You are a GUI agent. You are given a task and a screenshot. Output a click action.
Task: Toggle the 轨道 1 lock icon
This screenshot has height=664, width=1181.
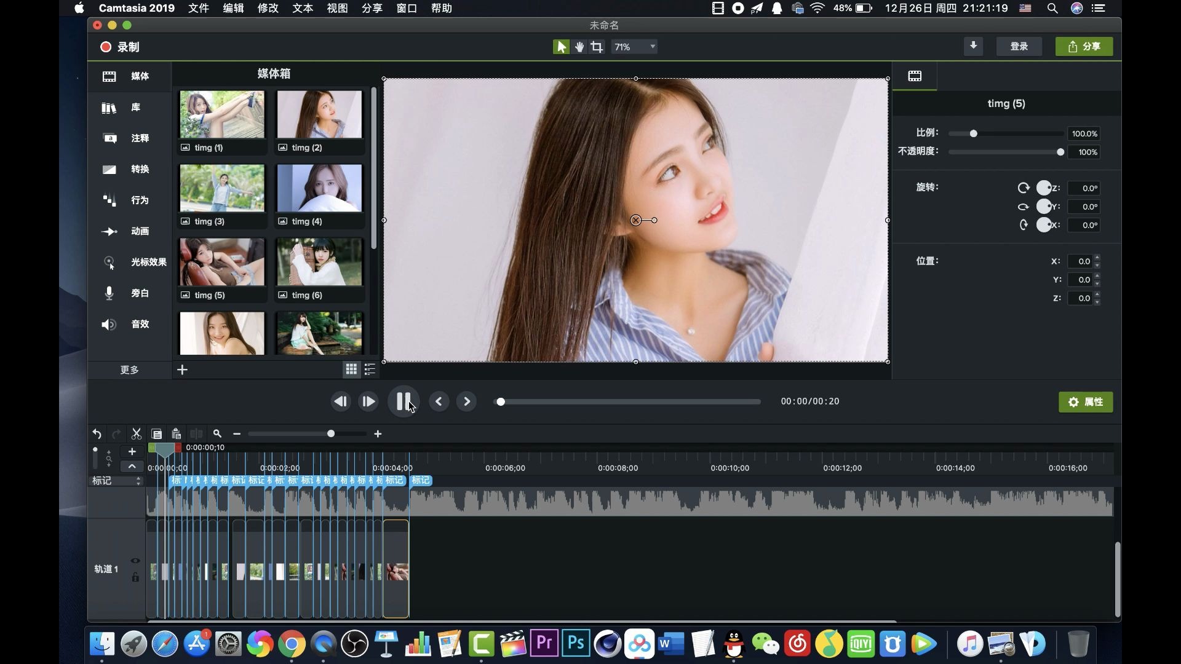point(135,577)
